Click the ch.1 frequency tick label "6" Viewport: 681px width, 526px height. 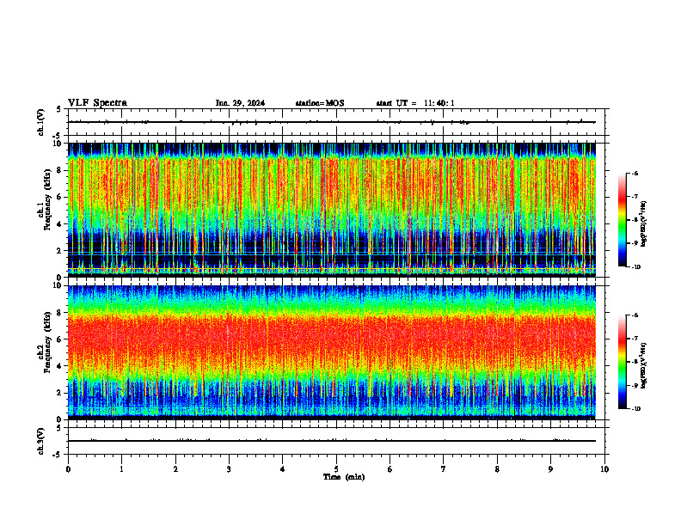59,197
